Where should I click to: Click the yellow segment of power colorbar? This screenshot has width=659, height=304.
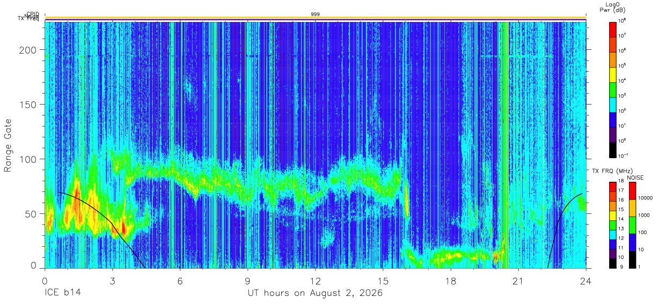coord(612,74)
